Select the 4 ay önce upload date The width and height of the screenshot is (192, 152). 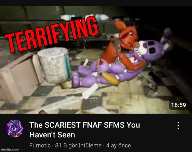[x=118, y=146]
